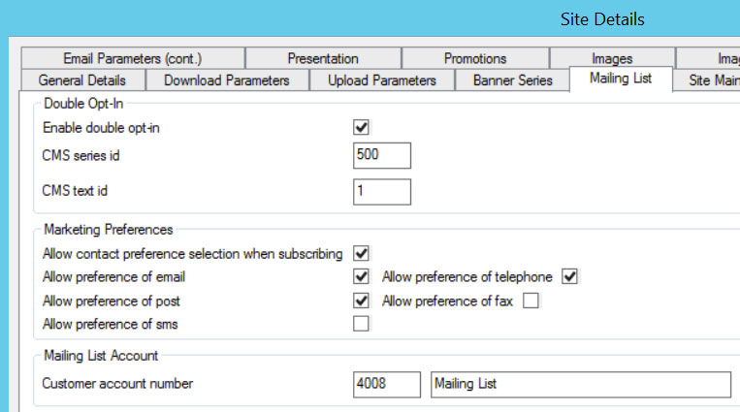The height and width of the screenshot is (412, 740).
Task: Click the Mailing List Account group label
Action: tap(101, 356)
